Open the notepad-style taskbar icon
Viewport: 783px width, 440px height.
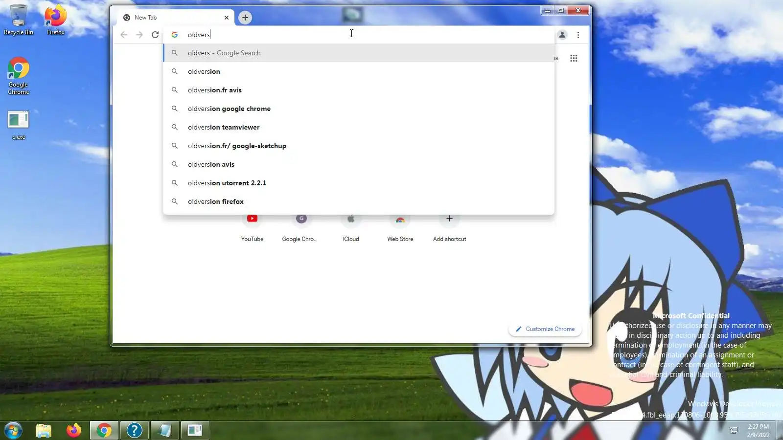coord(164,430)
